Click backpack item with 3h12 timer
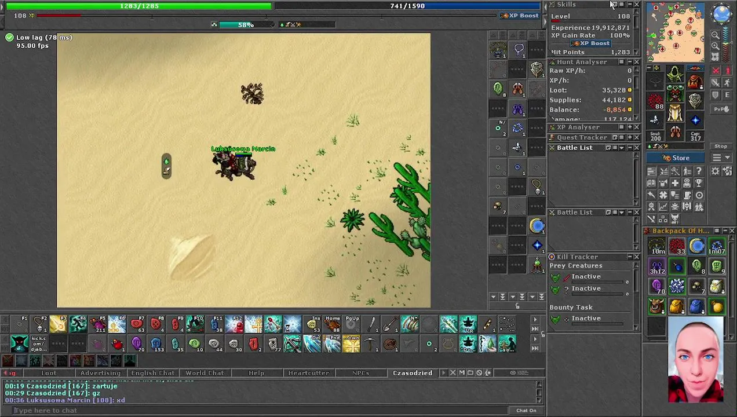This screenshot has width=737, height=417. pos(657,266)
